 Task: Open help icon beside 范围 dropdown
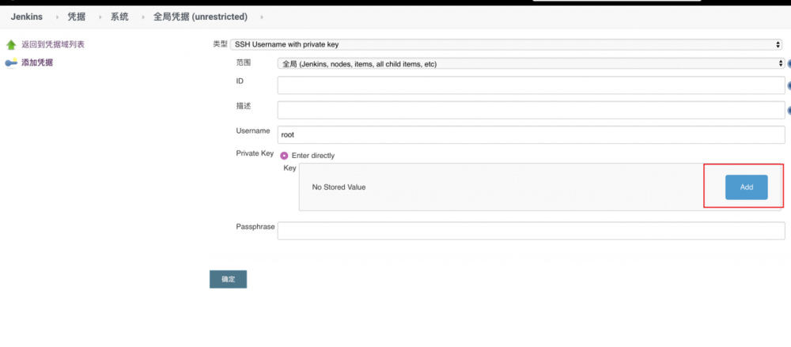coord(789,64)
